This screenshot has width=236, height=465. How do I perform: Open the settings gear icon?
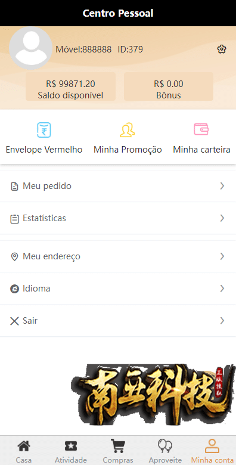[x=222, y=49]
